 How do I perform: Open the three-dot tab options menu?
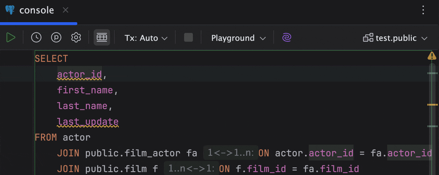click(x=423, y=10)
